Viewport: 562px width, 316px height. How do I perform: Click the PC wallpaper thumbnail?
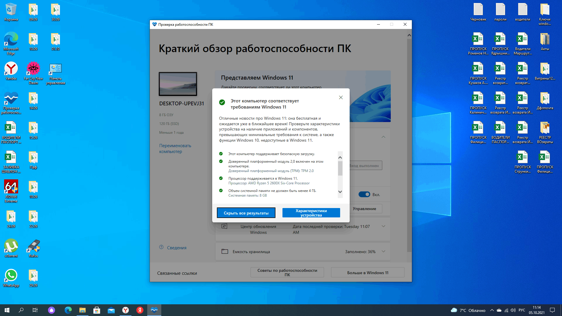(x=178, y=84)
